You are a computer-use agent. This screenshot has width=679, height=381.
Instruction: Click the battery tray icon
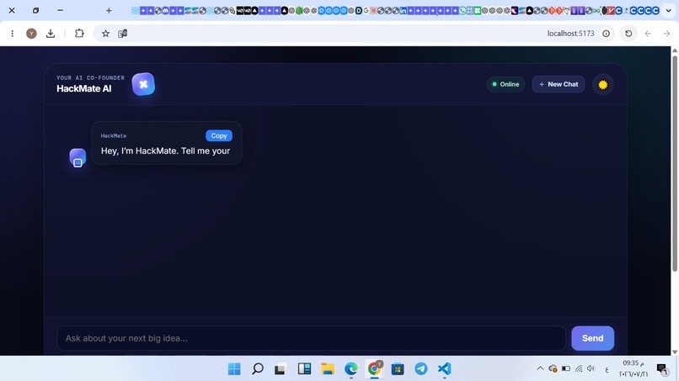pos(565,368)
